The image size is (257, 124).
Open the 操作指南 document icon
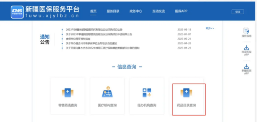click(246, 31)
